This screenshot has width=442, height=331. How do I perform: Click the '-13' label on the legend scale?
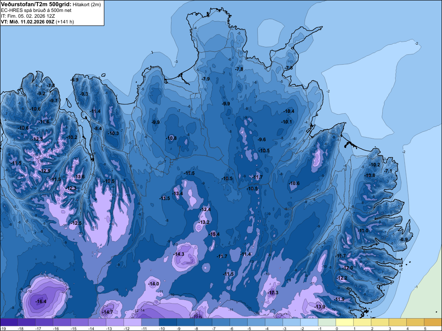(x=109, y=328)
